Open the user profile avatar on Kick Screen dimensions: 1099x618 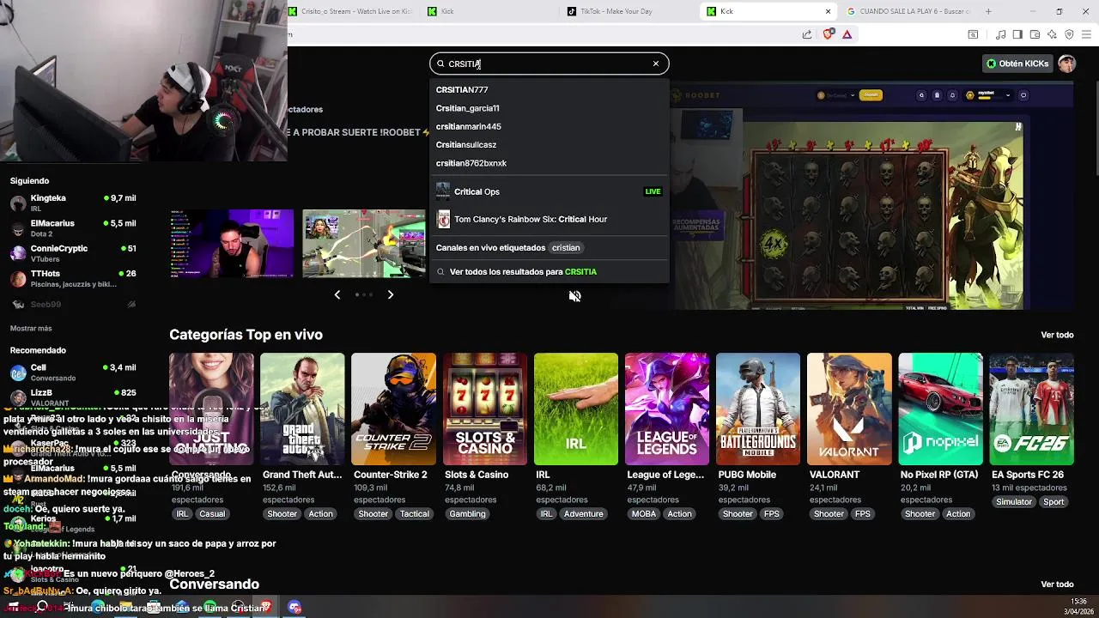[x=1066, y=64]
